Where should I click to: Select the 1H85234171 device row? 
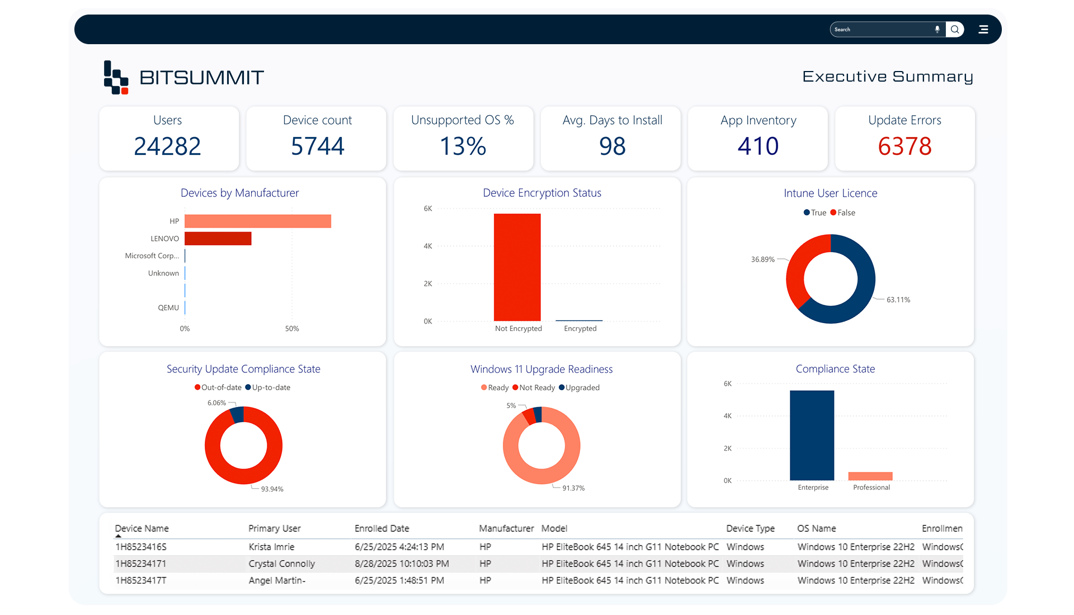[141, 564]
